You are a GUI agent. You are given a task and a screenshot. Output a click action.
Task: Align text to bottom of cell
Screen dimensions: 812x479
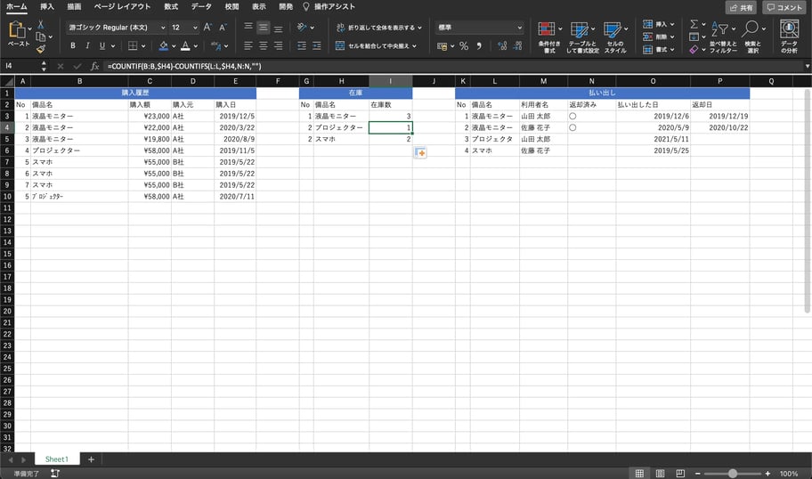tap(278, 28)
